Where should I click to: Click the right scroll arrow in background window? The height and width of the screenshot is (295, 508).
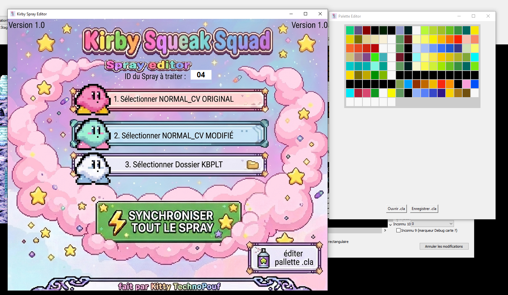[x=385, y=230]
